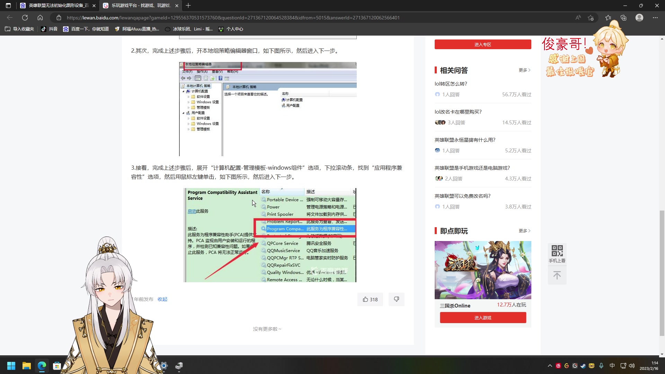The image size is (665, 374).
Task: View site security lock information
Action: click(59, 18)
